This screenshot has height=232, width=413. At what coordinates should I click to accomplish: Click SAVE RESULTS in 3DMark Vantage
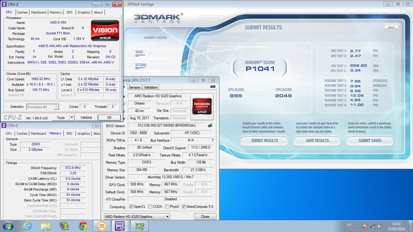[x=317, y=140]
